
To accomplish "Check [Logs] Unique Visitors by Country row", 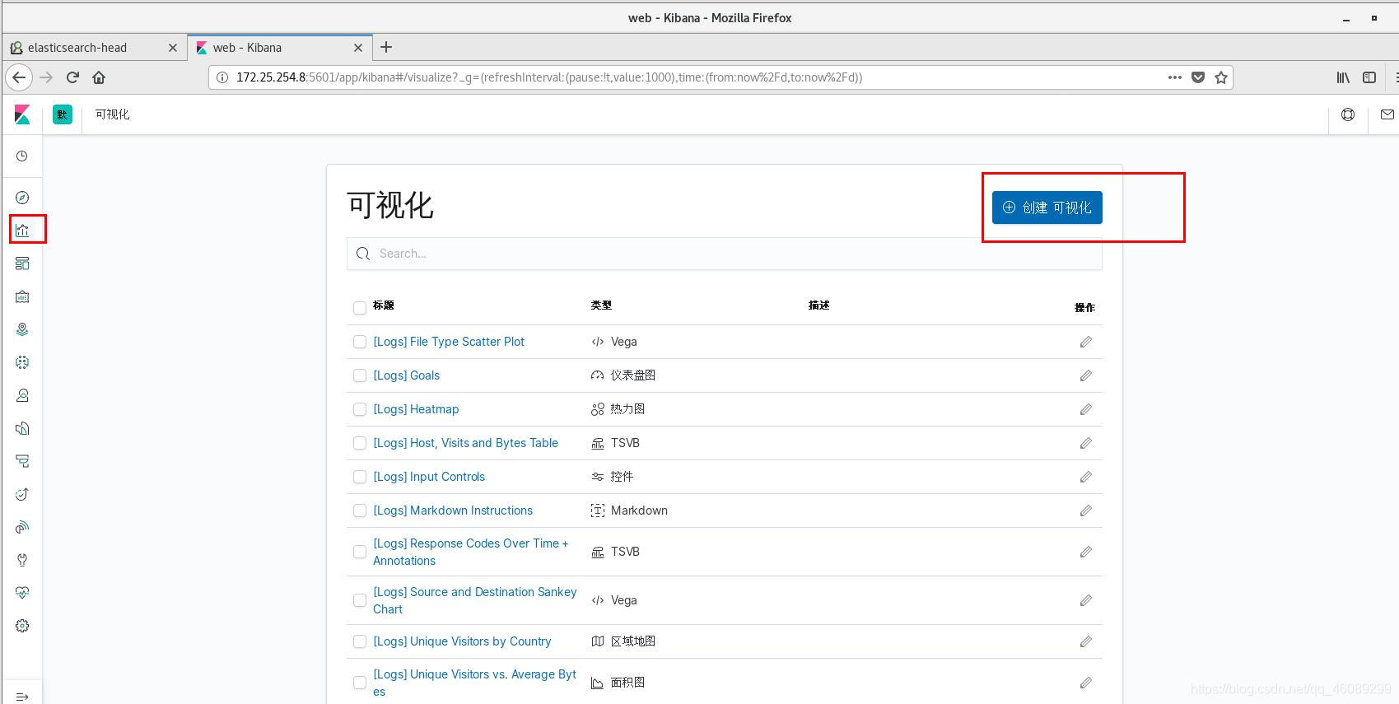I will 360,641.
